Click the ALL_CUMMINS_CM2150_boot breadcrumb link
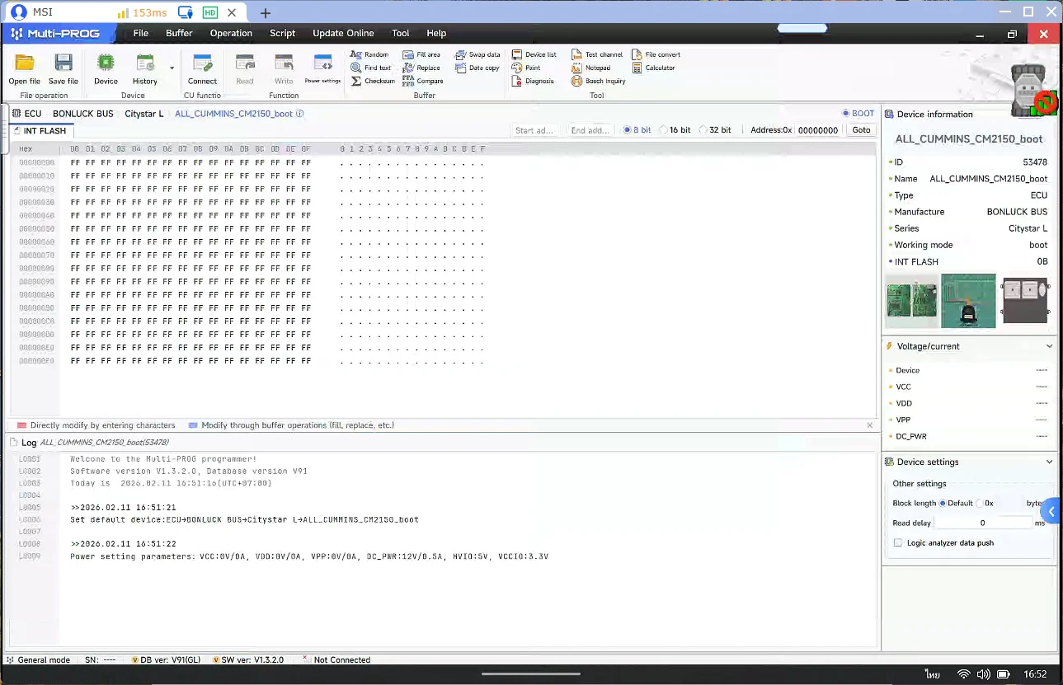The image size is (1063, 685). coord(233,114)
